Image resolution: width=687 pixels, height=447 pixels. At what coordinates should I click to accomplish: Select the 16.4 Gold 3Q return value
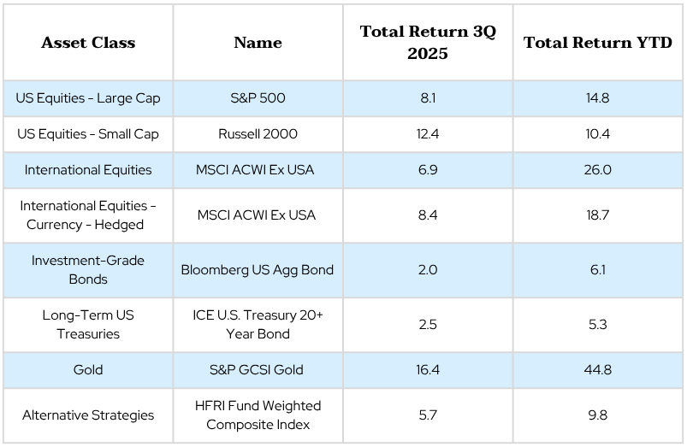point(428,370)
